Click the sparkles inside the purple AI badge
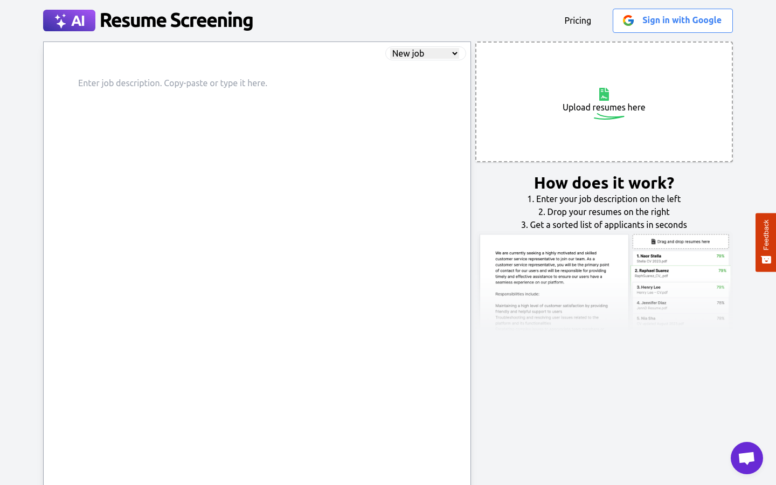Image resolution: width=776 pixels, height=485 pixels. [59, 20]
